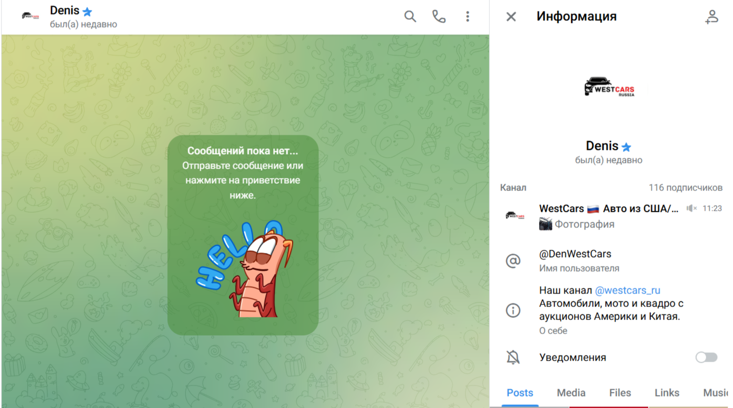Select the Links tab
The height and width of the screenshot is (408, 733).
click(x=667, y=393)
